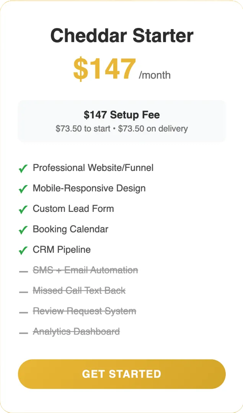This screenshot has width=243, height=413.
Task: Click the GET STARTED button
Action: tap(122, 374)
